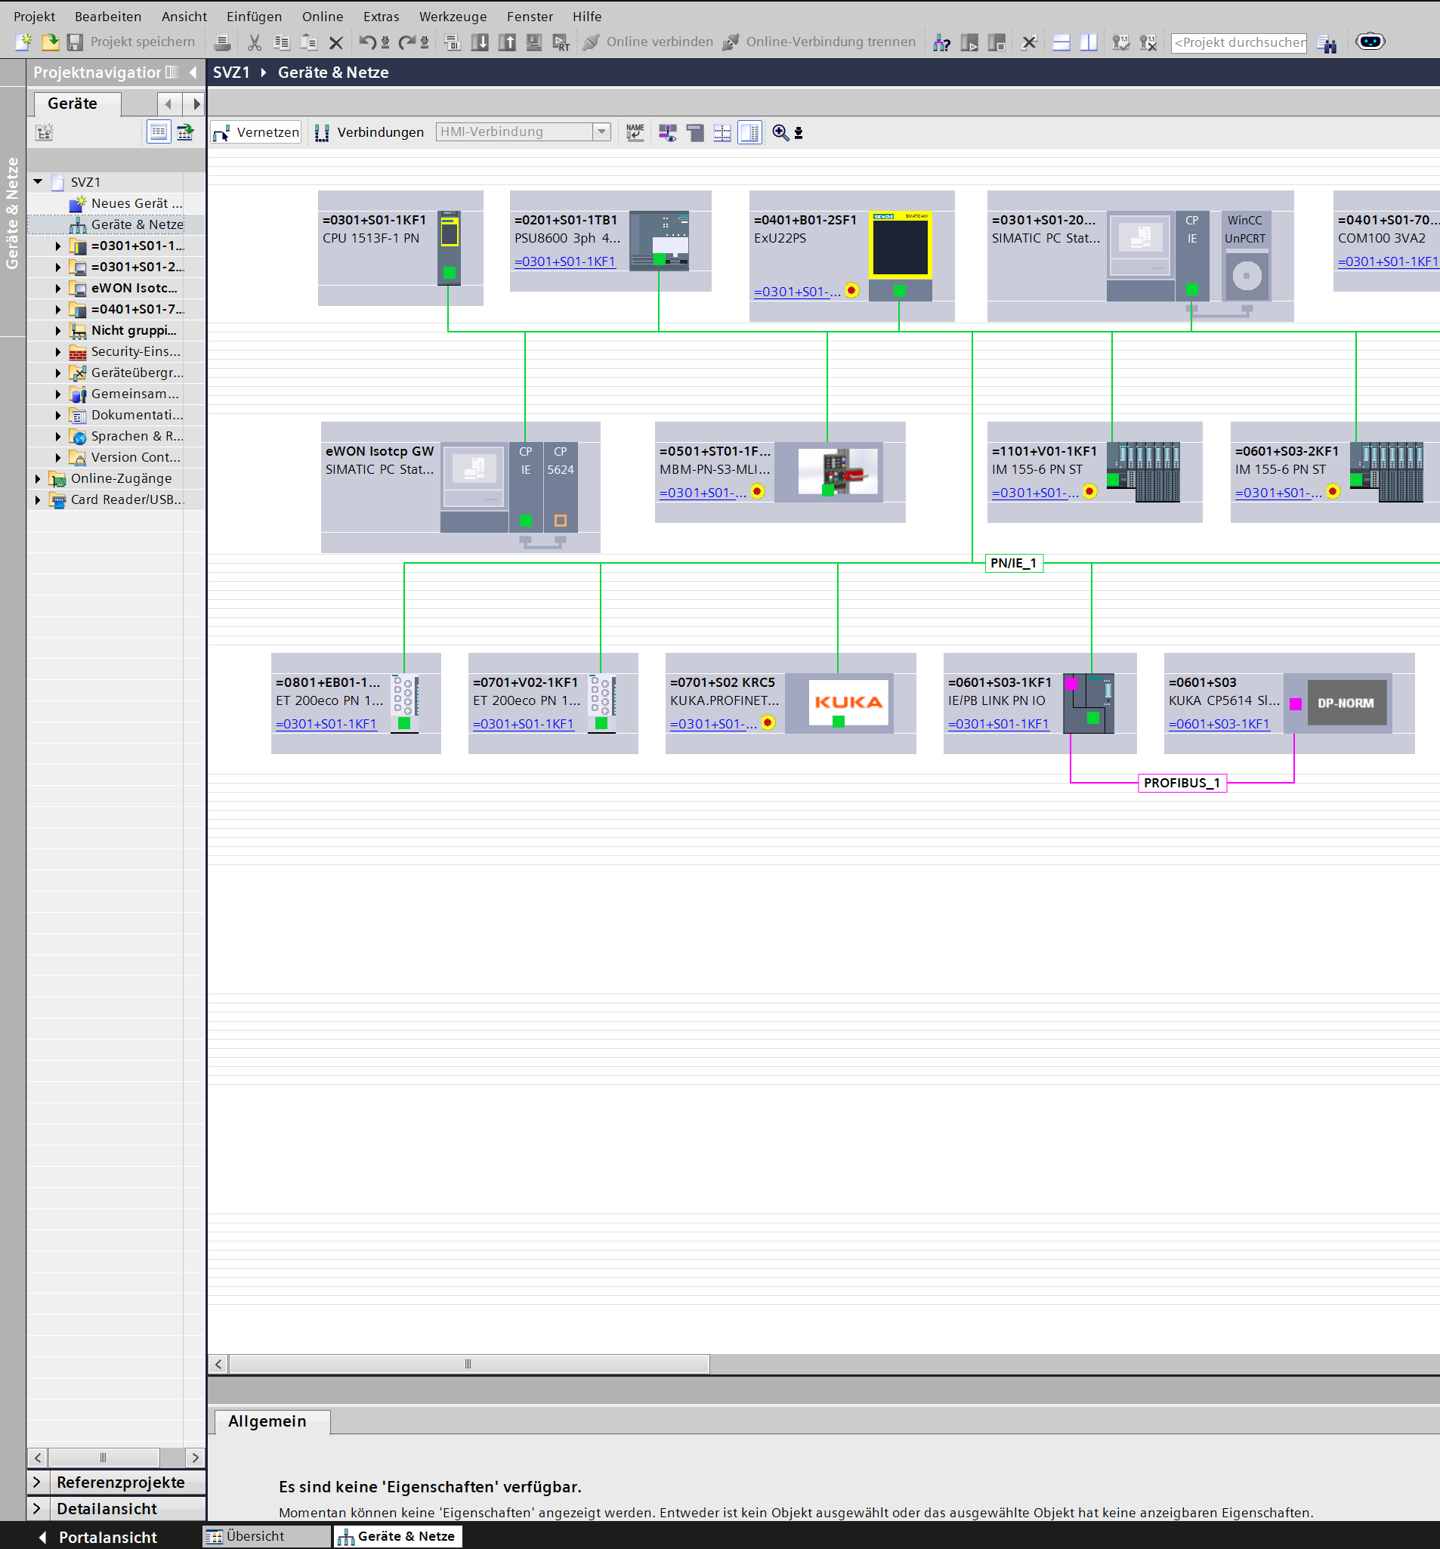Screen dimensions: 1440x1549
Task: Click the delete X icon in toolbar
Action: (336, 43)
